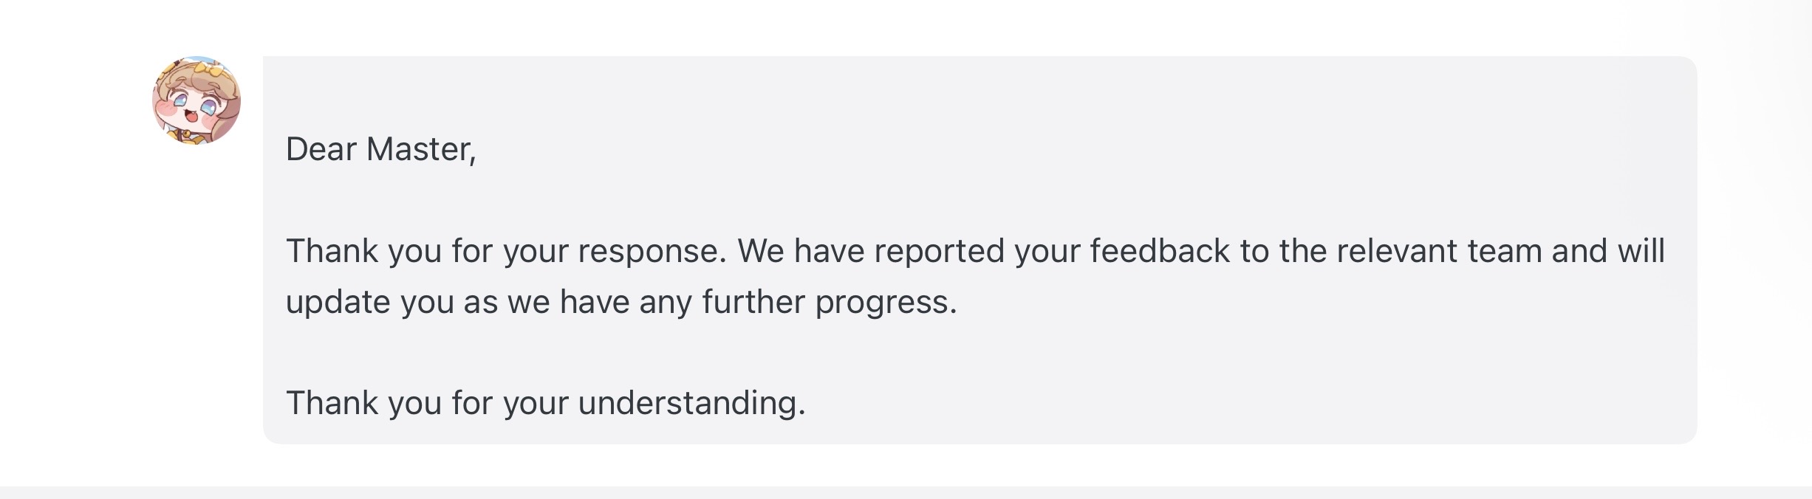This screenshot has width=1812, height=499.
Task: Click the words "relevant team" in the message
Action: click(1439, 251)
